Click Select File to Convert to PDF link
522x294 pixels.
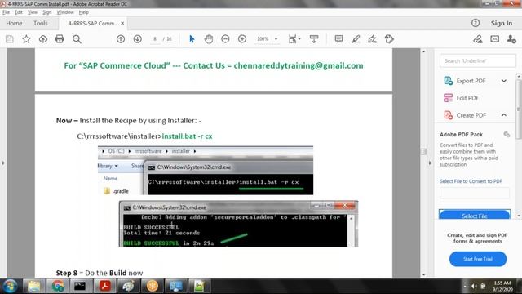coord(471,181)
